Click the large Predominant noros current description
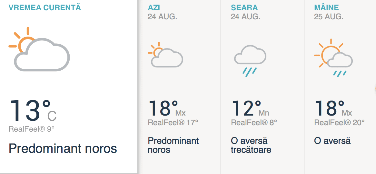This screenshot has height=174, width=376. [63, 148]
